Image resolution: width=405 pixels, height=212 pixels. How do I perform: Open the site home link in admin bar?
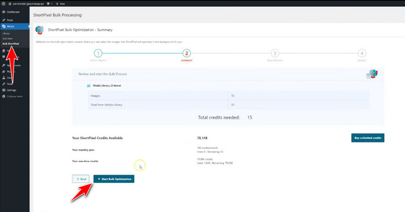[x=26, y=3]
